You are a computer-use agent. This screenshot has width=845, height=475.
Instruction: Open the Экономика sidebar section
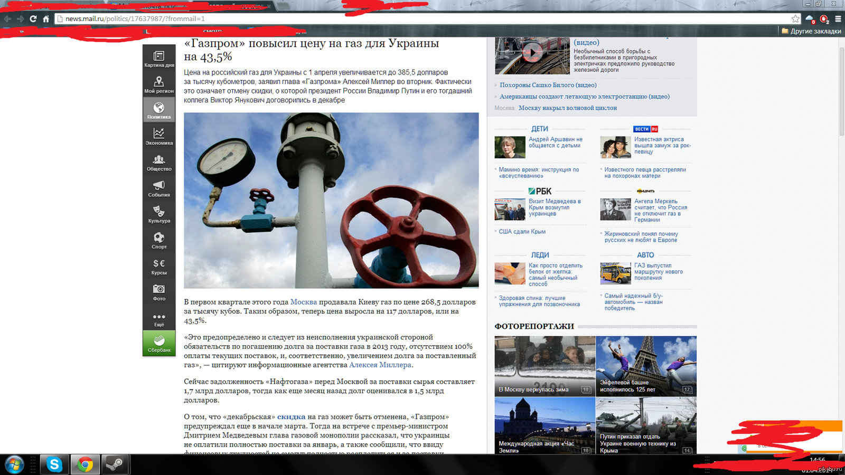pyautogui.click(x=159, y=136)
